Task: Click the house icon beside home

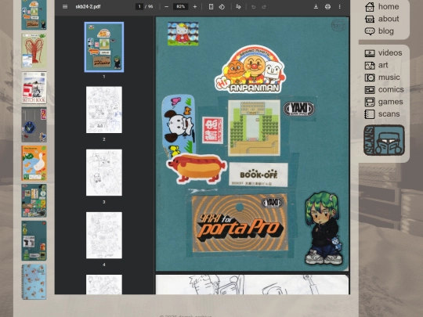Action: click(x=370, y=7)
